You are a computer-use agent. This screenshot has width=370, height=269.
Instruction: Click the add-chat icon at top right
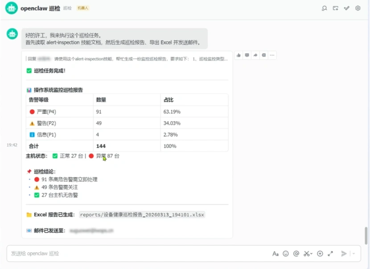point(335,8)
